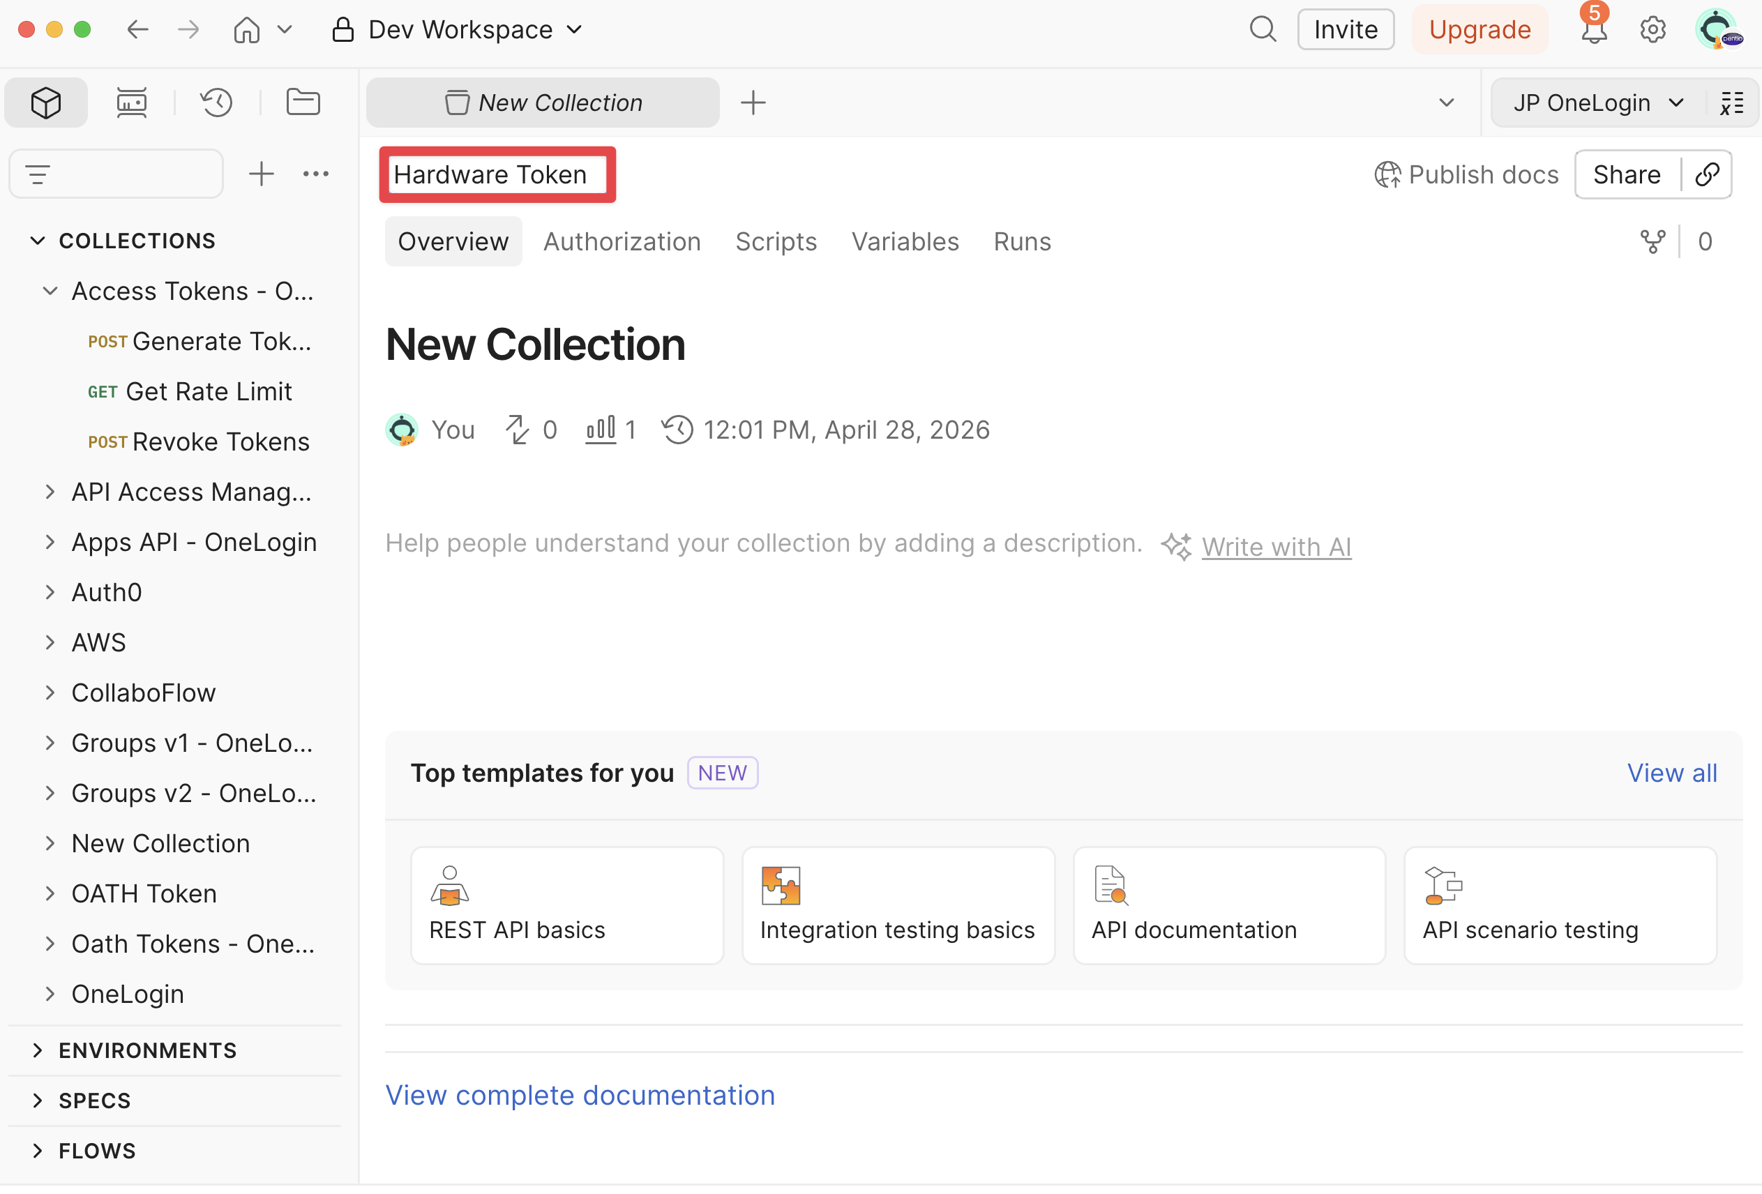1762x1194 pixels.
Task: Open the POST Revoke Tokens request
Action: pyautogui.click(x=199, y=442)
